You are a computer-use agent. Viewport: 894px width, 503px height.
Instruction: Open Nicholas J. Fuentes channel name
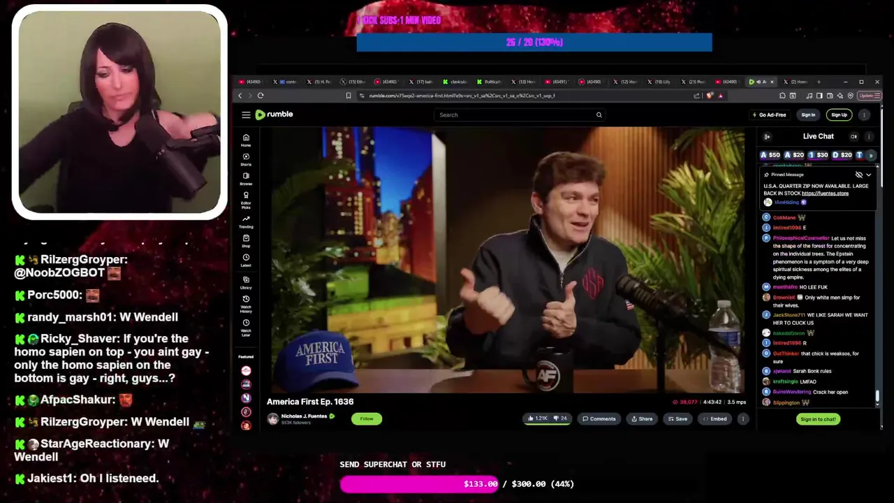304,416
